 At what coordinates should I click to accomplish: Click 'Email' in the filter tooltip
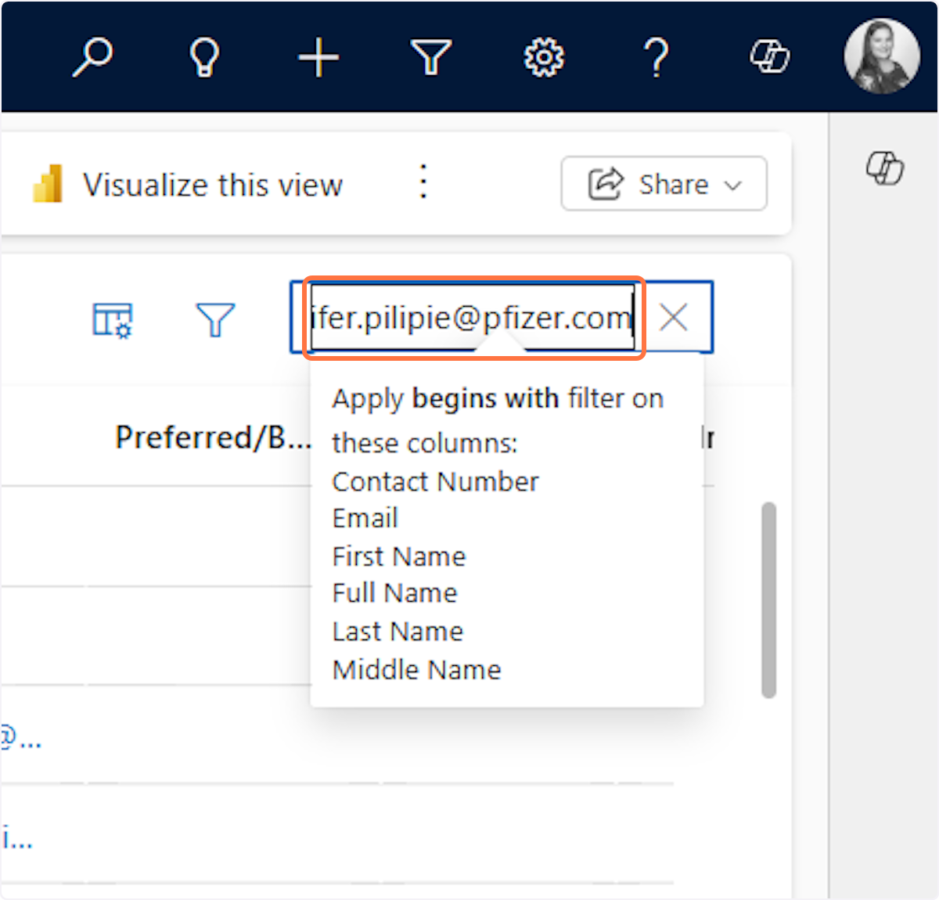click(365, 518)
